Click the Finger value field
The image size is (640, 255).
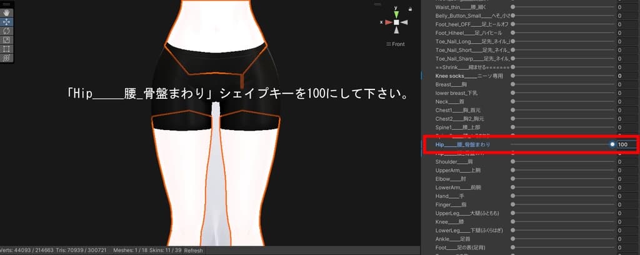[627, 204]
